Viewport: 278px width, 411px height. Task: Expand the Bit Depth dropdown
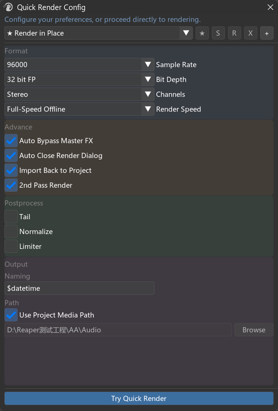(79, 79)
